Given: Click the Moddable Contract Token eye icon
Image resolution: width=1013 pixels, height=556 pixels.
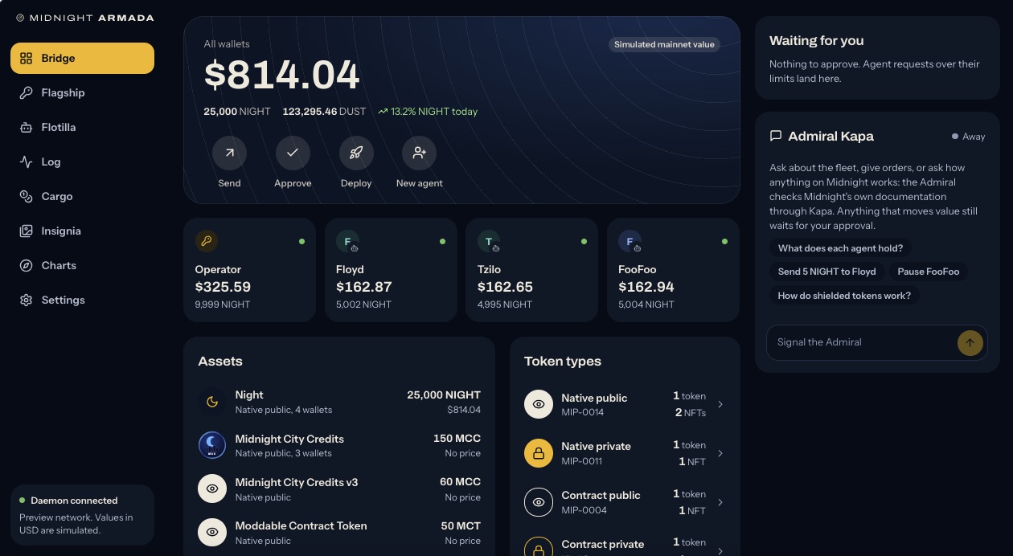Looking at the screenshot, I should pos(212,532).
